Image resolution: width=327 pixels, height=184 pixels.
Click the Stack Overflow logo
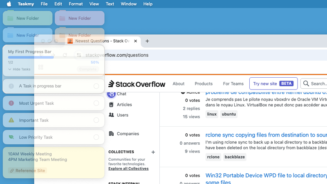[x=137, y=84]
